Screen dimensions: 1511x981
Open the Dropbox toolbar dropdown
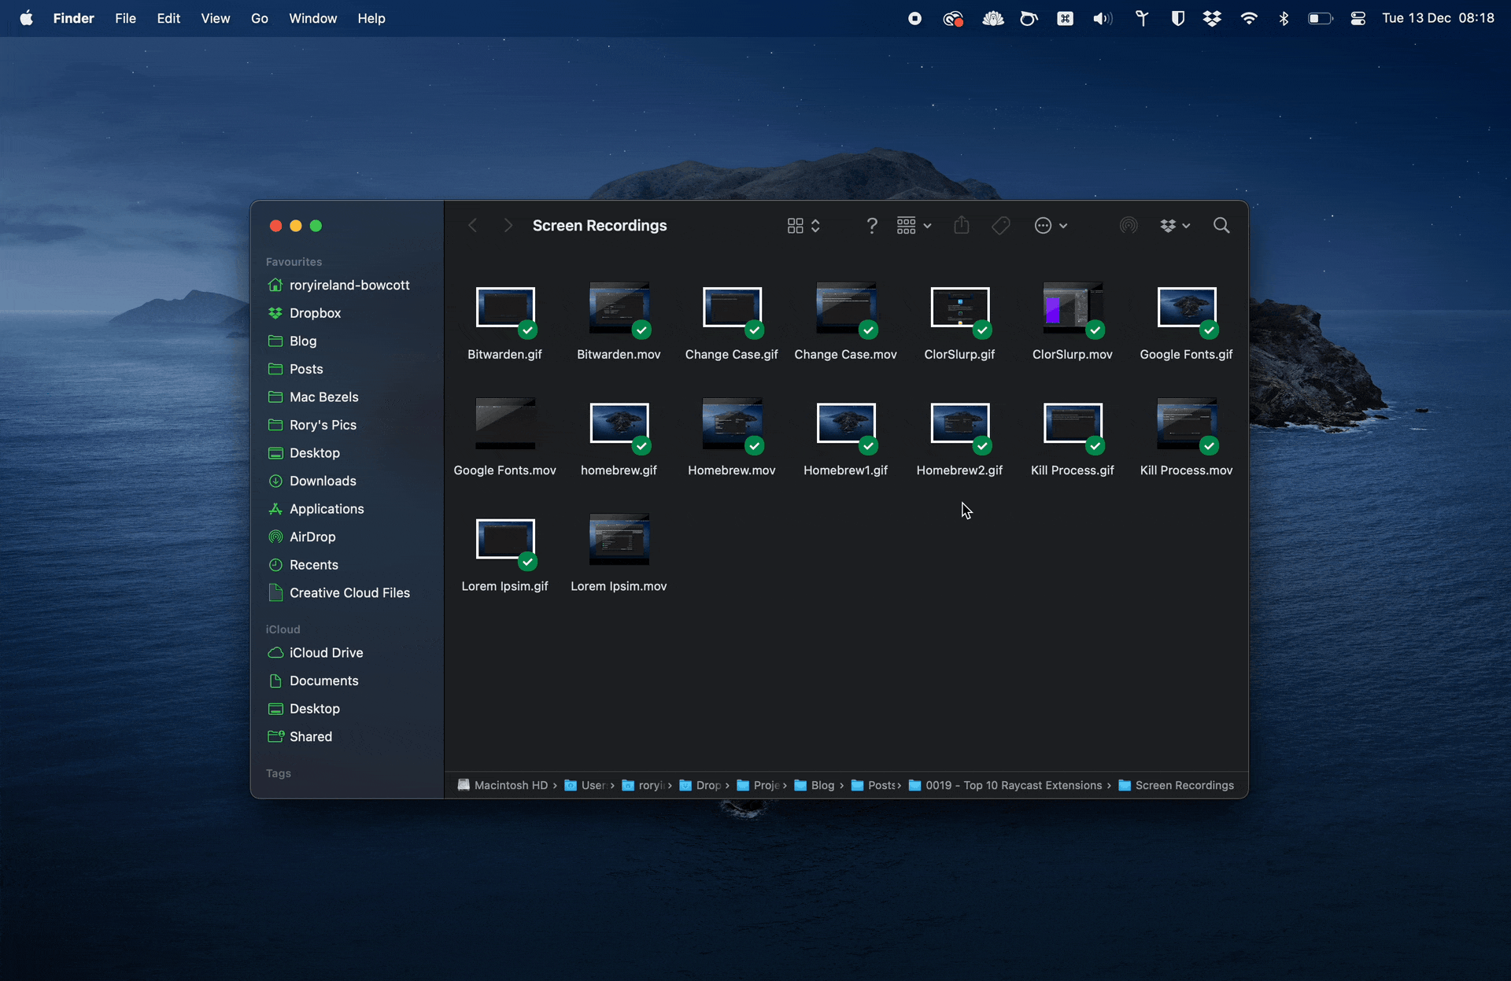1175,226
